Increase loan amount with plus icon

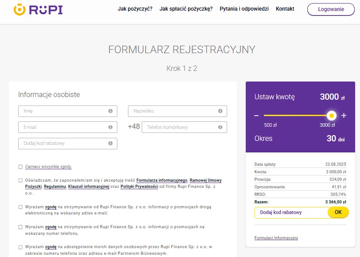pos(344,116)
